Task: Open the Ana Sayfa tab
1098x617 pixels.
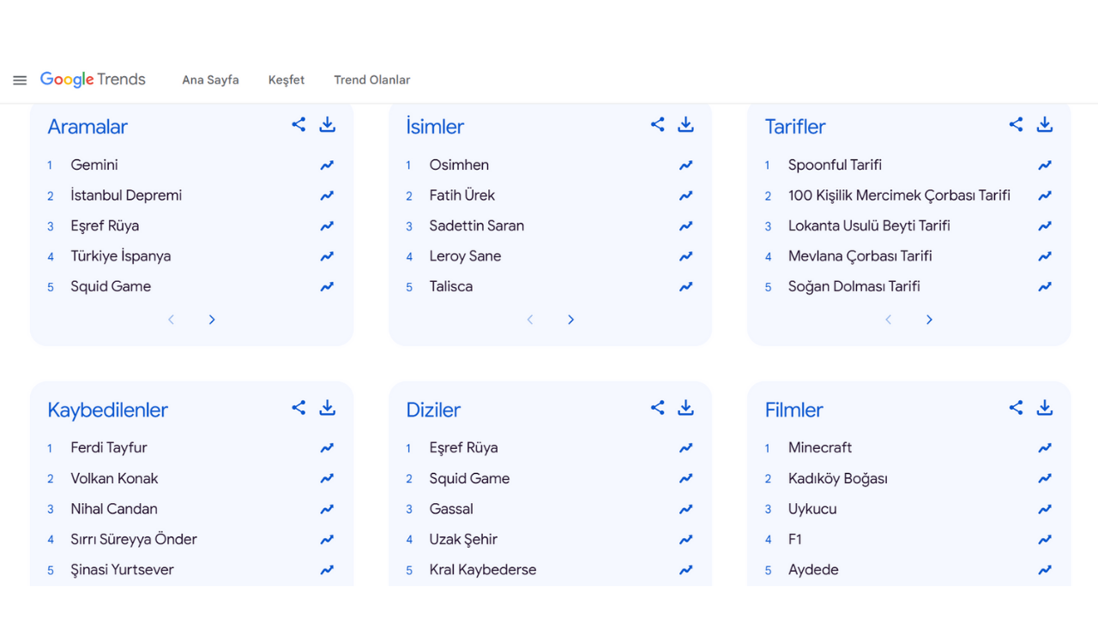Action: pos(210,80)
